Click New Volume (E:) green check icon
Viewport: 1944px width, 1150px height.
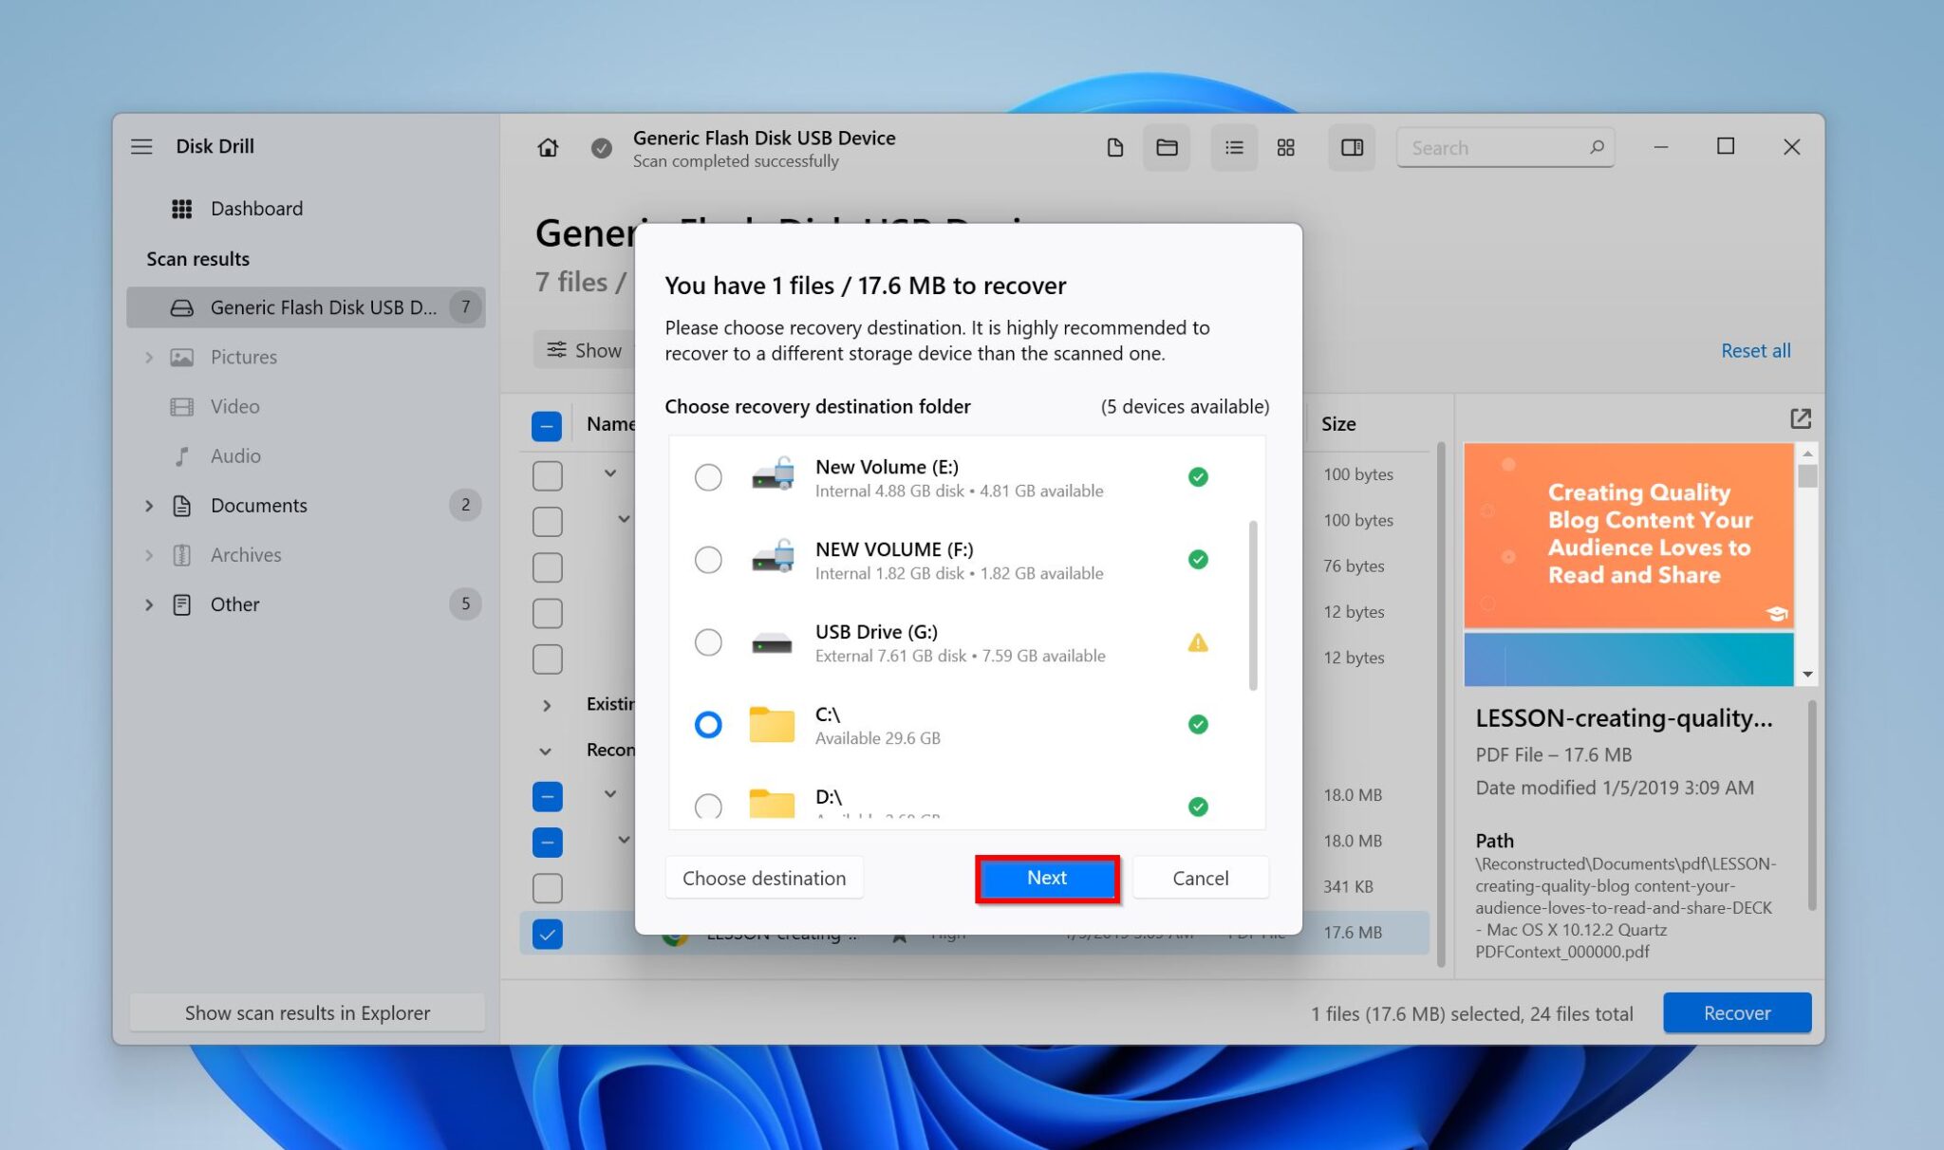1198,476
